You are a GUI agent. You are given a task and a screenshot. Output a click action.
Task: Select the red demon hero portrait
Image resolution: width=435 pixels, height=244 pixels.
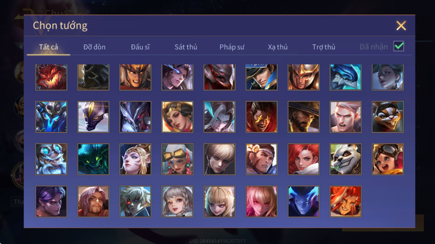click(x=51, y=77)
